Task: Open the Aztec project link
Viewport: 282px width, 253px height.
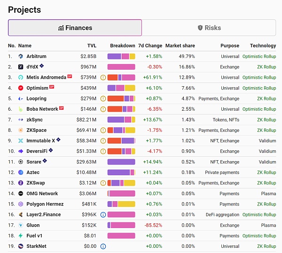Action: coord(33,172)
